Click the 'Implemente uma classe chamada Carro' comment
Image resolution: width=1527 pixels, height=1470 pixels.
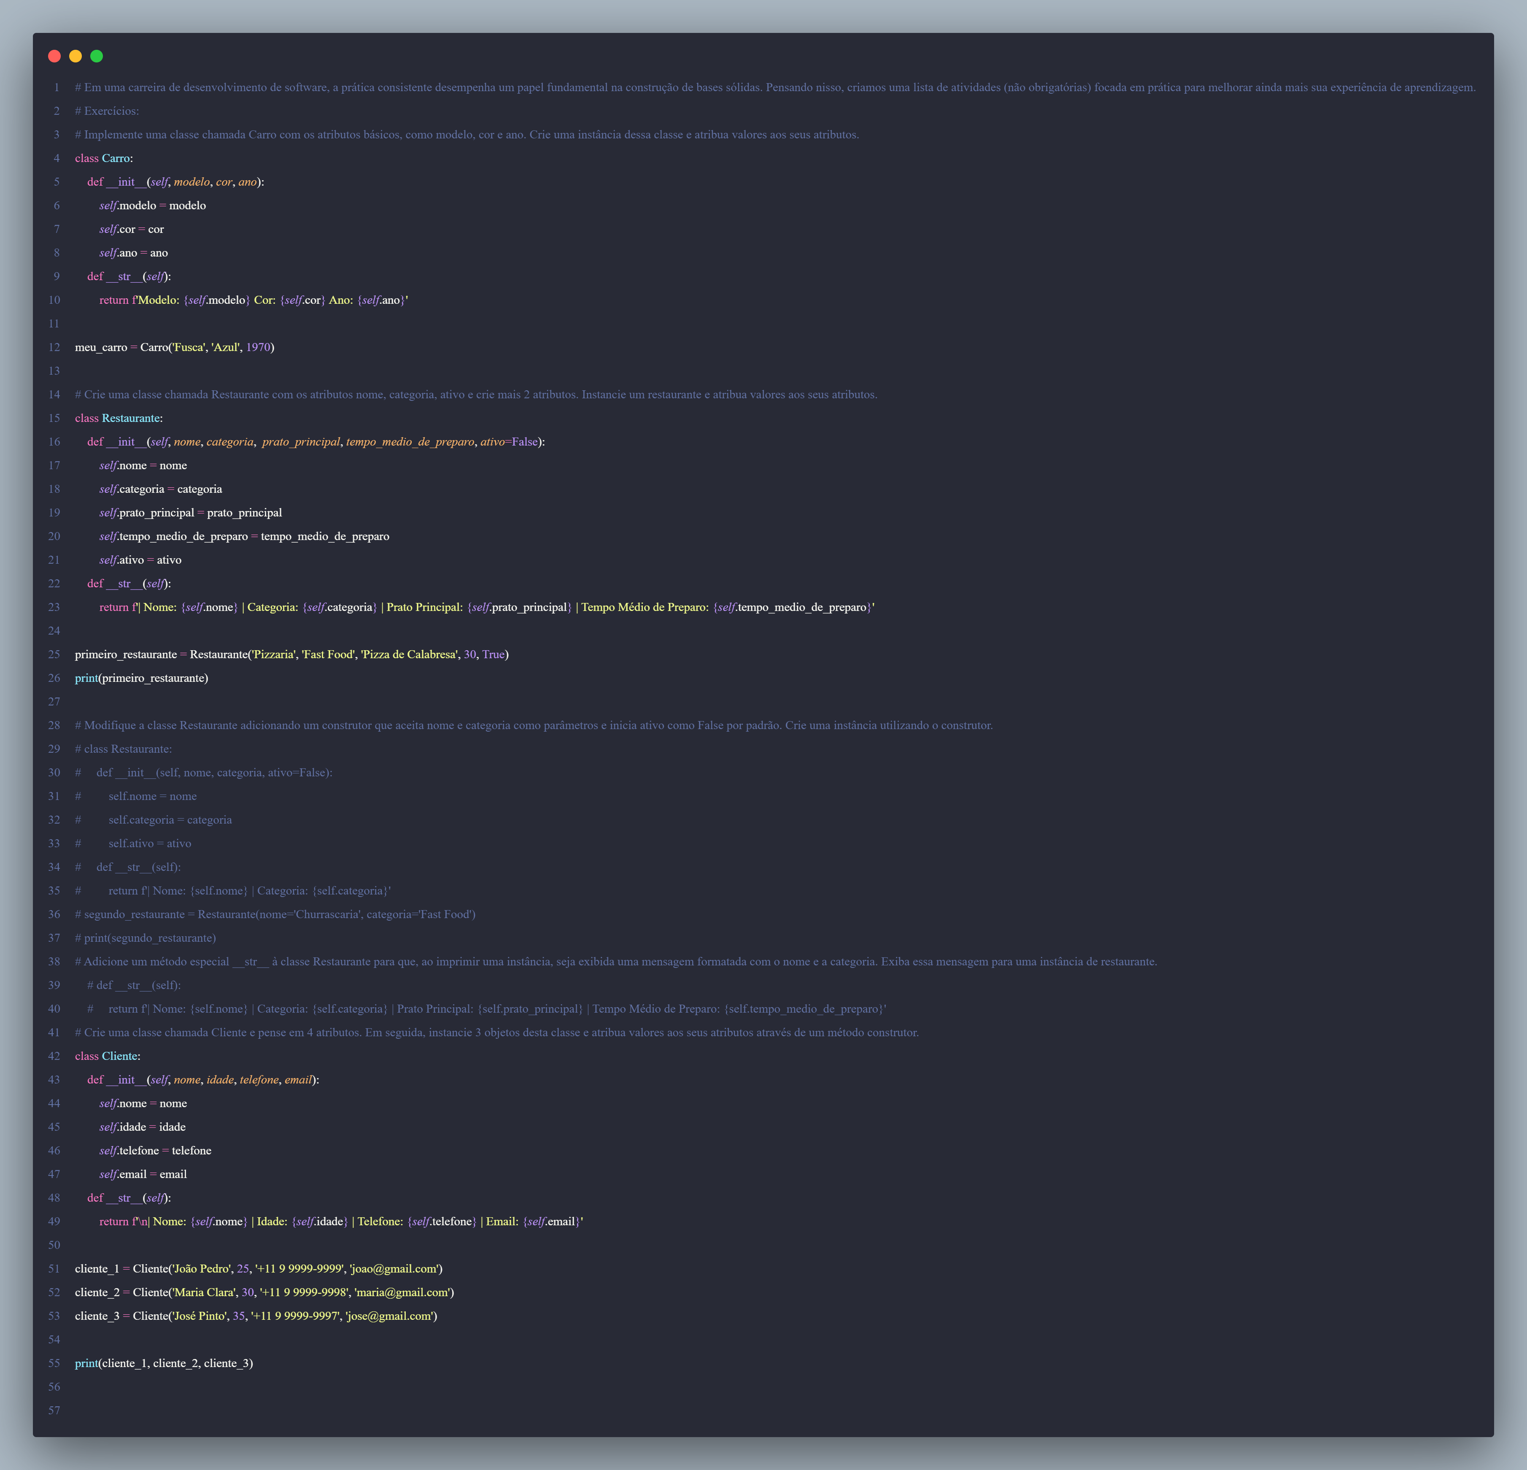[x=467, y=135]
